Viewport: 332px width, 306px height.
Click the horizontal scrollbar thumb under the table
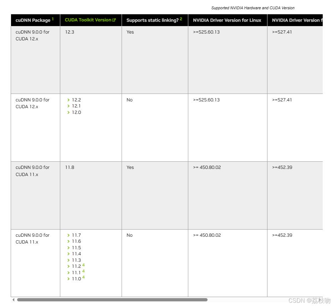[112, 300]
